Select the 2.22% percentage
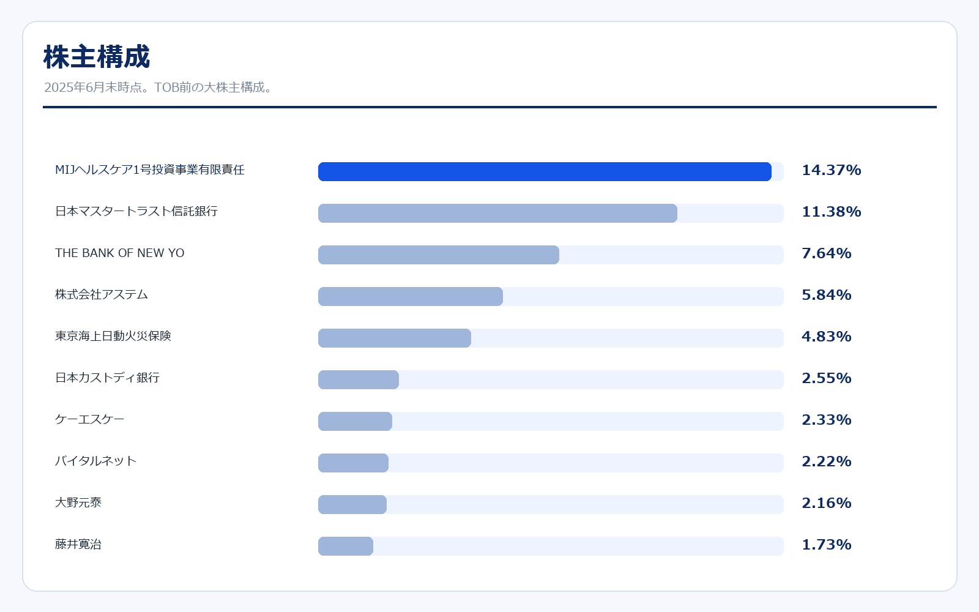Viewport: 979px width, 612px height. 827,461
